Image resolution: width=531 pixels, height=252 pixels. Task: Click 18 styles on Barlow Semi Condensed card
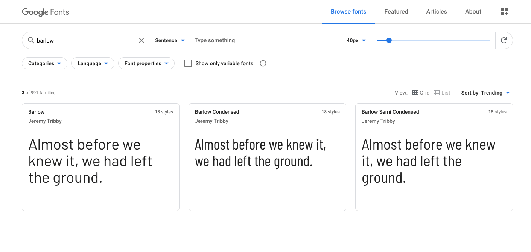pyautogui.click(x=498, y=112)
